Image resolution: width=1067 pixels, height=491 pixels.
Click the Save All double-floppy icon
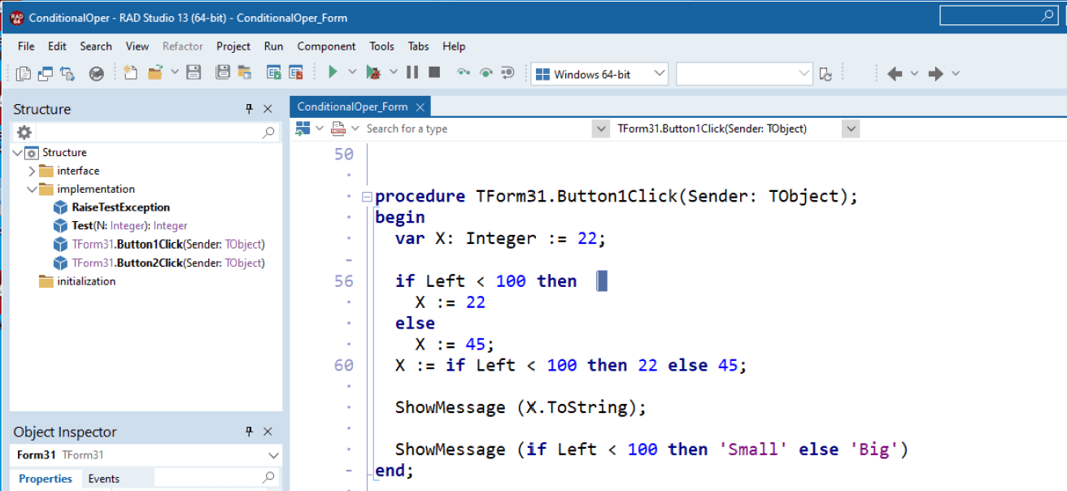coord(222,72)
